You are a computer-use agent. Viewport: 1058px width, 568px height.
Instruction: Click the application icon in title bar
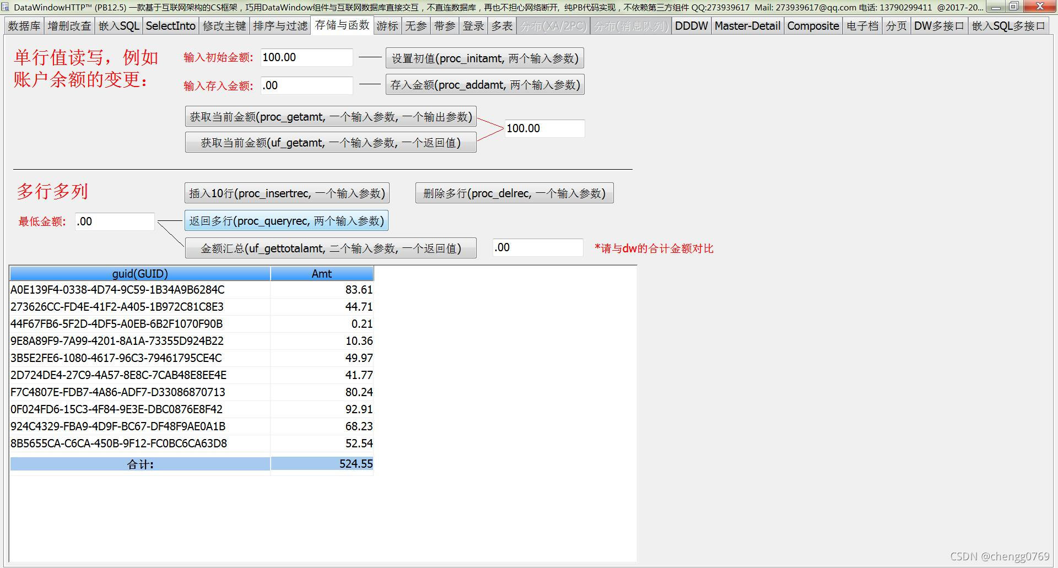[5, 7]
